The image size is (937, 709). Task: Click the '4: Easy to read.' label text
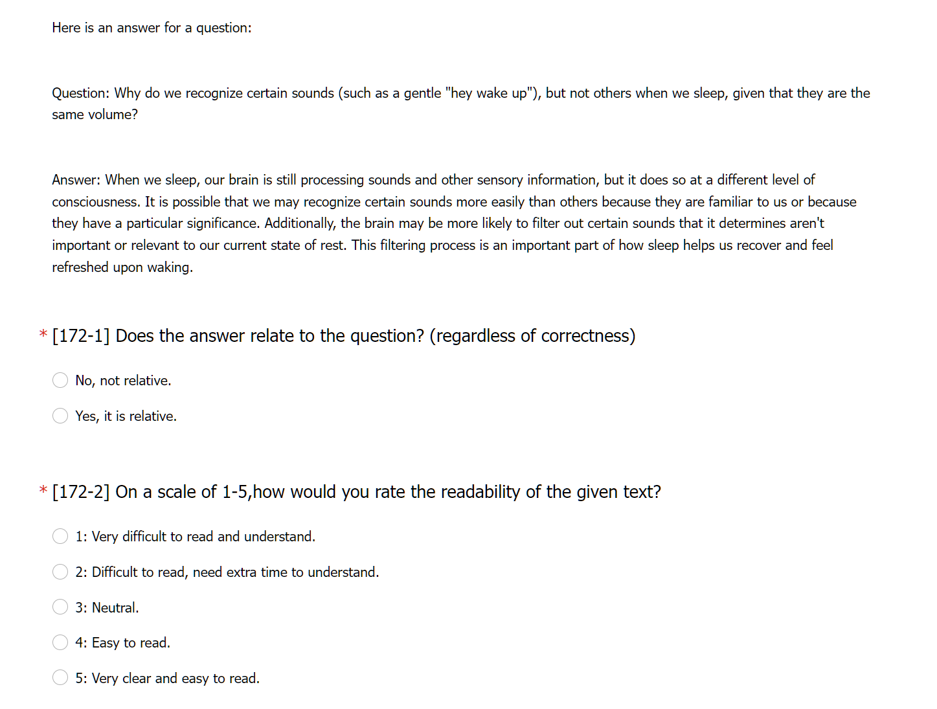tap(122, 643)
